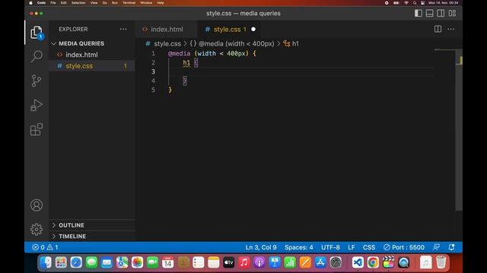Image resolution: width=487 pixels, height=273 pixels.
Task: Open the View menu
Action: pos(94,3)
